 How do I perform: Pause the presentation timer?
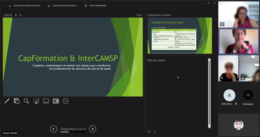(16, 15)
